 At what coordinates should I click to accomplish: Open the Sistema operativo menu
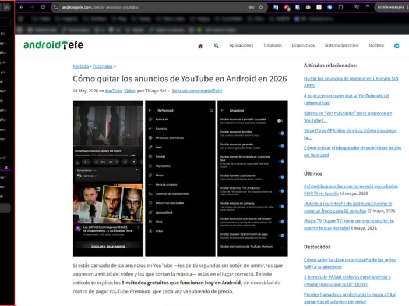click(x=341, y=45)
